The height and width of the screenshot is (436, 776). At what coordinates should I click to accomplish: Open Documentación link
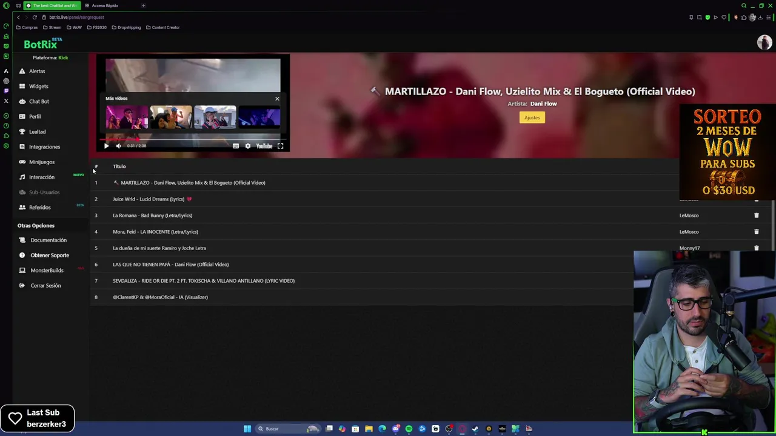tap(48, 240)
